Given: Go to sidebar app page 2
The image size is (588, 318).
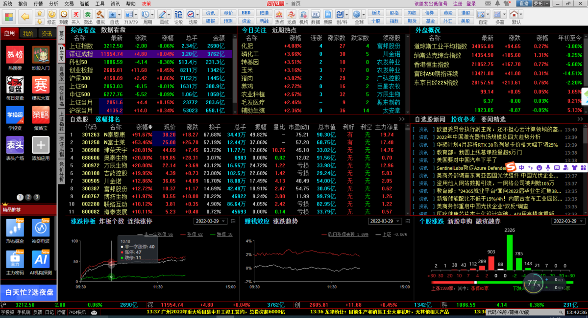Looking at the screenshot, I should (28, 197).
